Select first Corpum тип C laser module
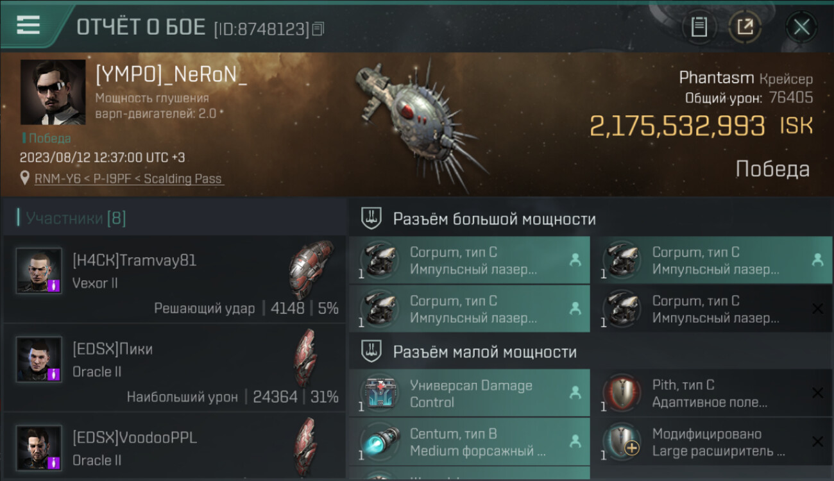 tap(470, 260)
